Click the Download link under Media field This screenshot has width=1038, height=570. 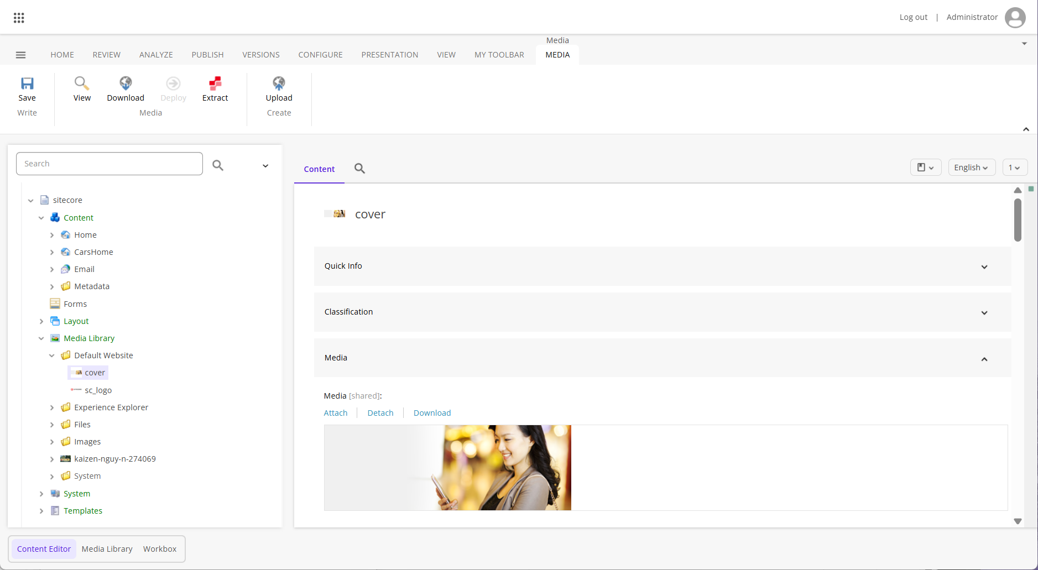(x=432, y=413)
